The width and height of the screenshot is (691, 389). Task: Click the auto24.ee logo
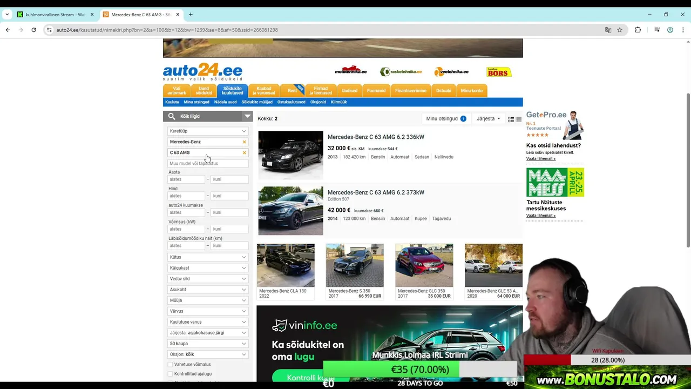point(202,72)
